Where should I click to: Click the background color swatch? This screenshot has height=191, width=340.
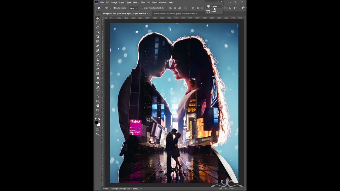tap(99, 125)
